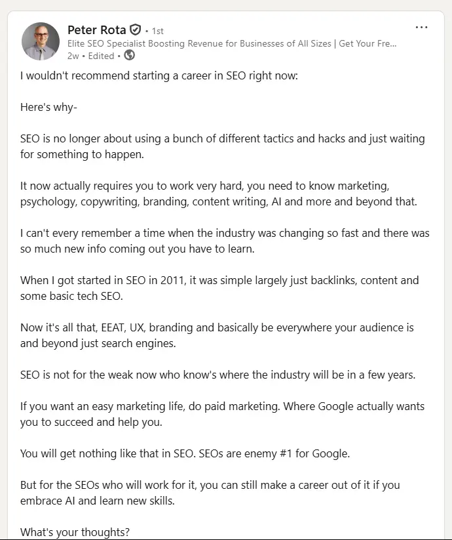Image resolution: width=452 pixels, height=540 pixels.
Task: Click the 2w post timestamp
Action: point(73,56)
